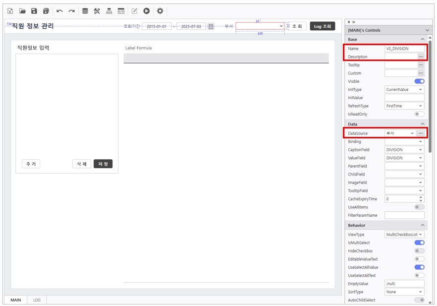Click the Log 조회 button
This screenshot has height=306, width=437.
tap(322, 26)
